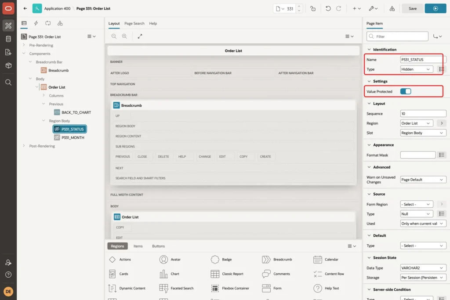This screenshot has width=450, height=300.
Task: Open Shared Components icon in top toolbar
Action: (392, 8)
